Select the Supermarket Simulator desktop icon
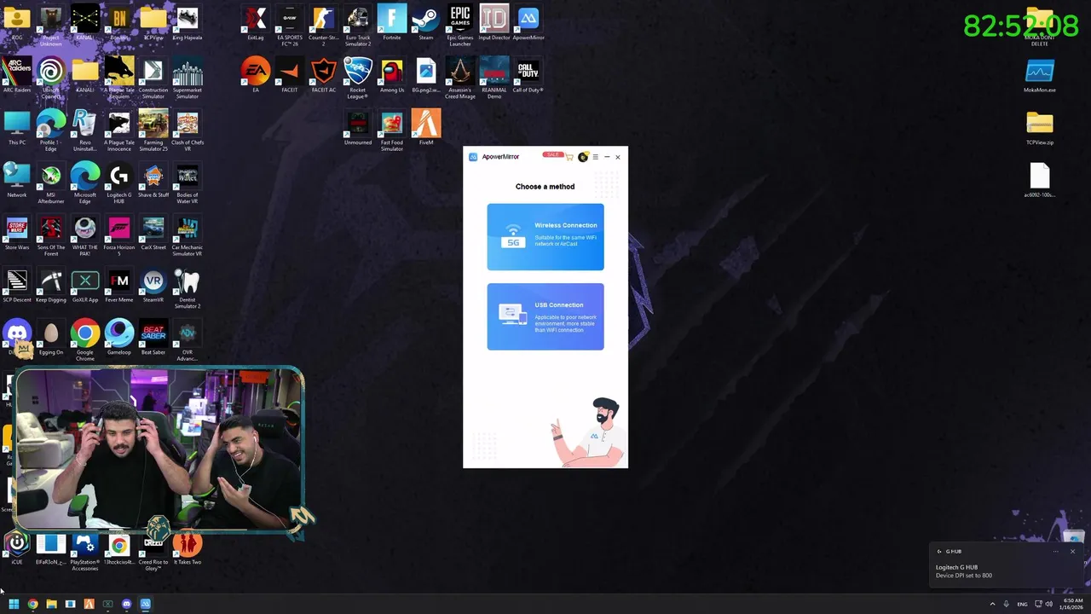Screen dimensions: 1091x614 (x=188, y=78)
